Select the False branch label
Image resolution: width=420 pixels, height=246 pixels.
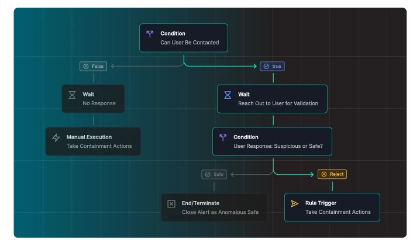(93, 67)
